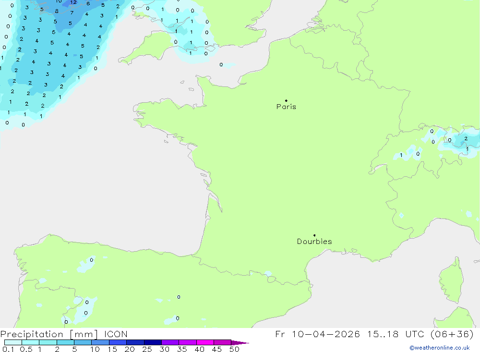Click the legend scale value '30'

pos(164,349)
